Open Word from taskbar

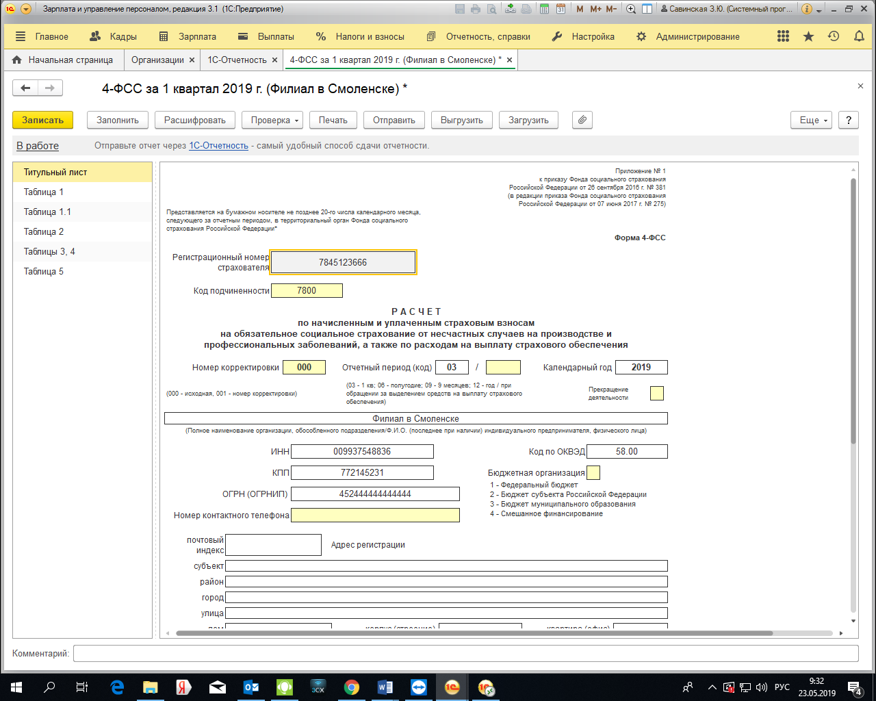click(x=385, y=687)
